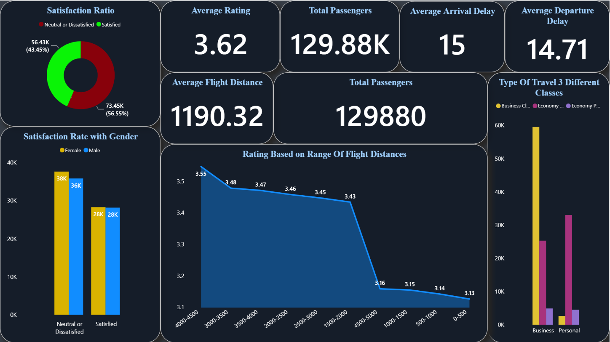Click the Rating Based on Range Of Flight Distances title
610x342 pixels.
(324, 154)
